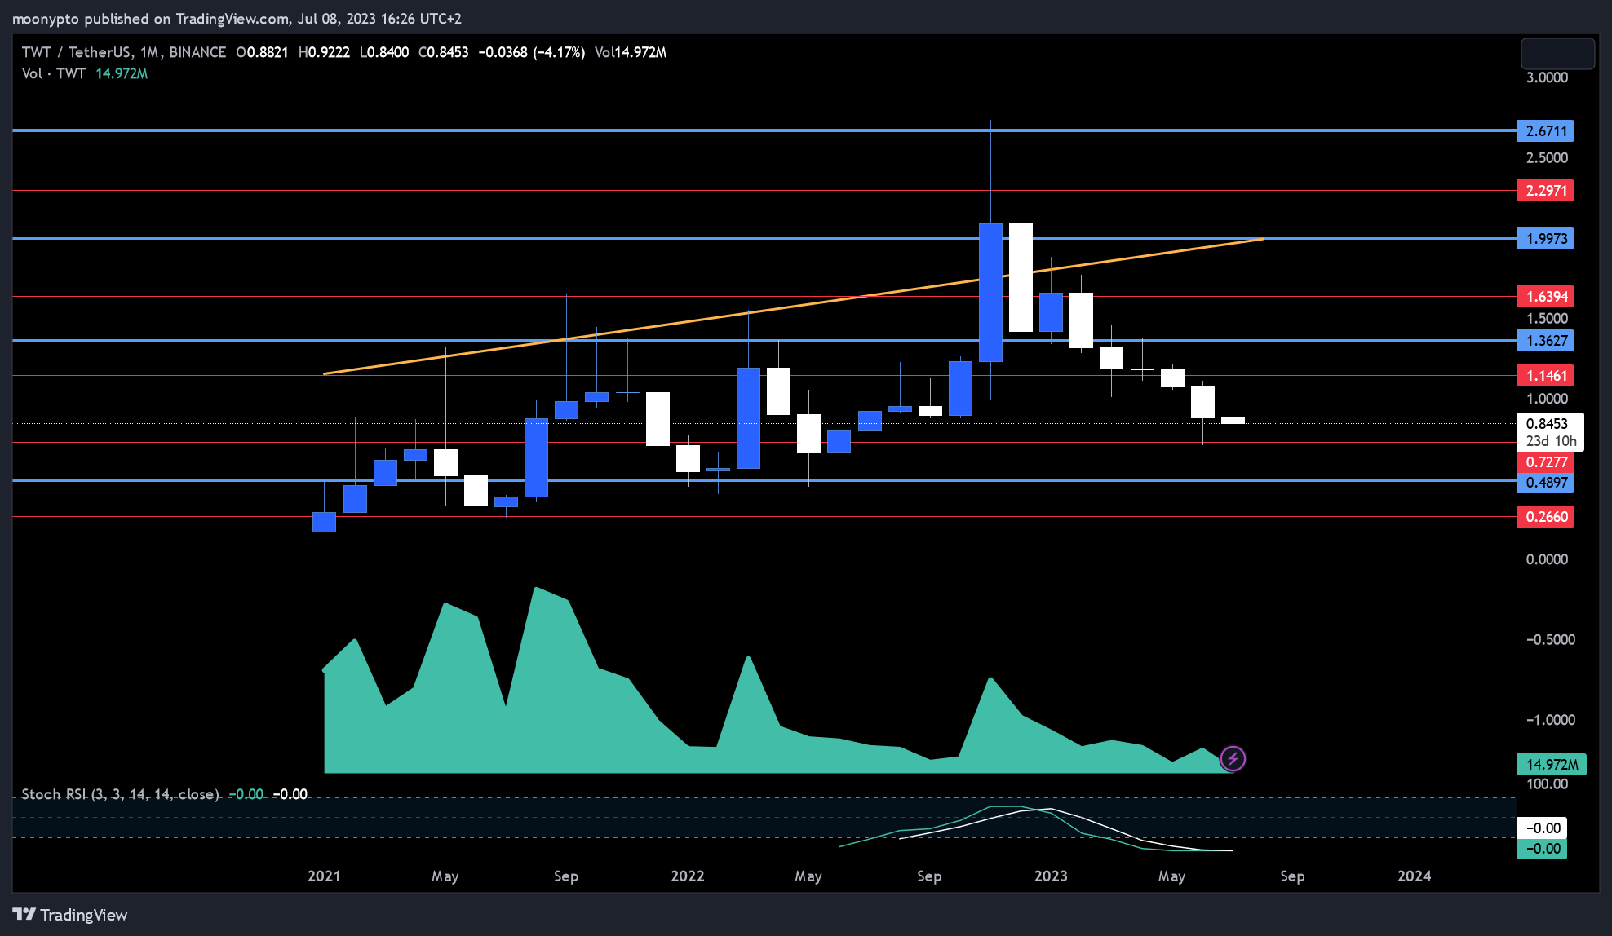Click the 2.6711 blue price label

coord(1546,131)
